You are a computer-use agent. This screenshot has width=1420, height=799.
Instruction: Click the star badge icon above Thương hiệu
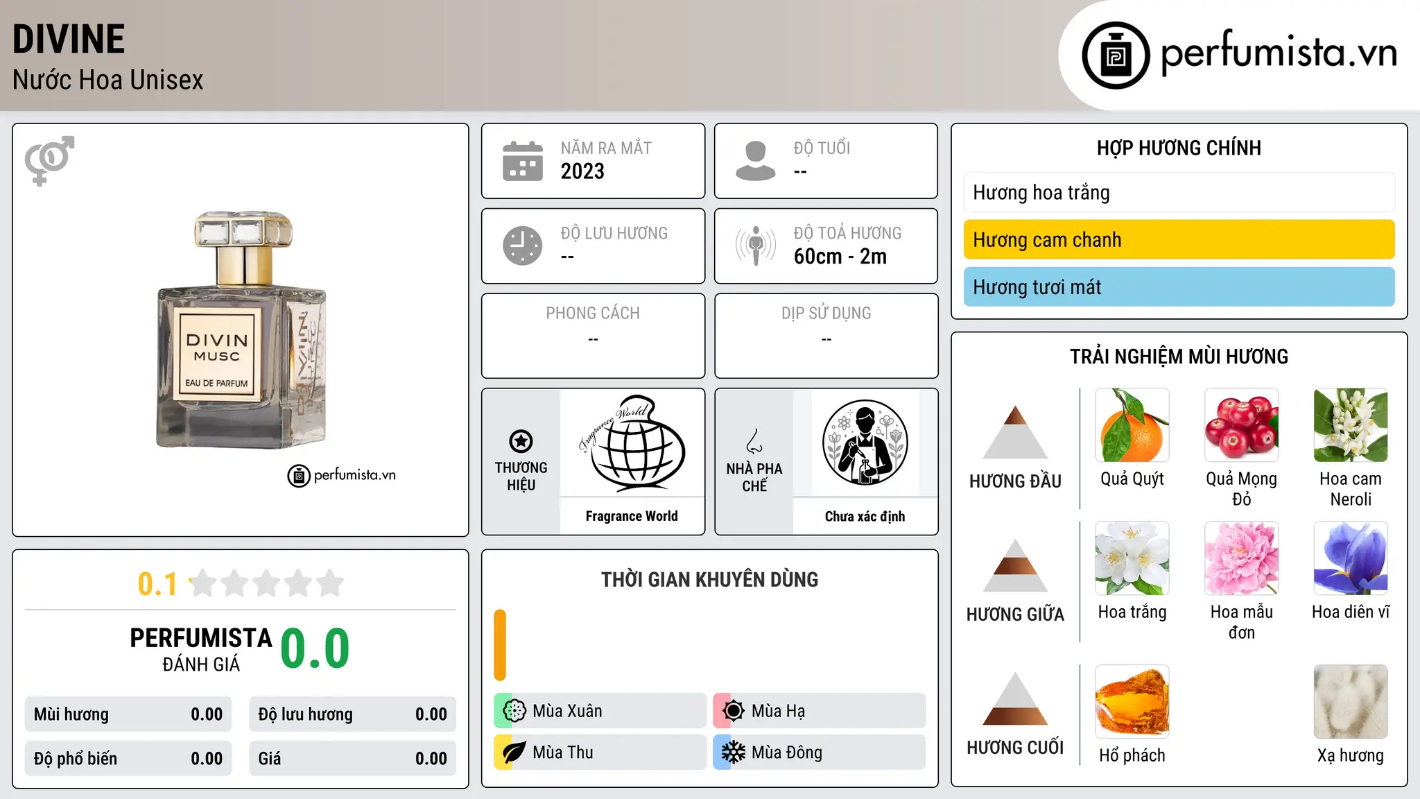tap(521, 441)
